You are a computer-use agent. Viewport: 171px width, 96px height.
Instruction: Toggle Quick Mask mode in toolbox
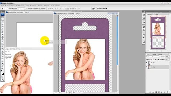pos(2,77)
